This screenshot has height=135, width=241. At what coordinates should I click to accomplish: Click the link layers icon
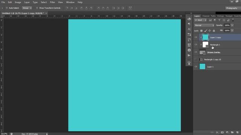pyautogui.click(x=212, y=132)
